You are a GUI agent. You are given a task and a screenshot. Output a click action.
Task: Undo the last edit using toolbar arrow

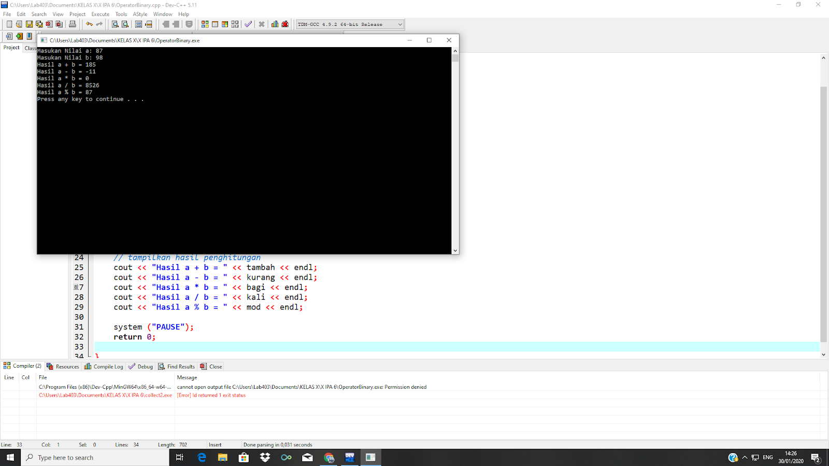(x=89, y=24)
